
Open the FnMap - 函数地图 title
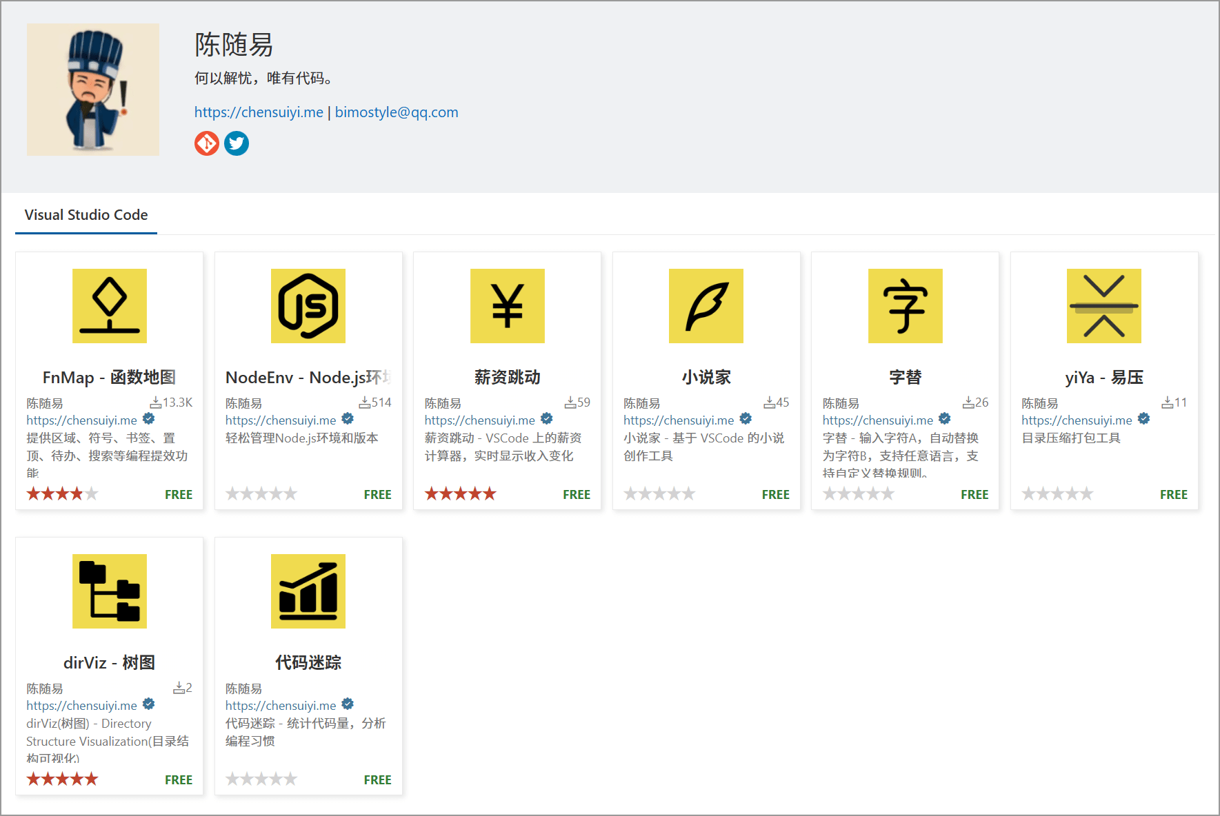point(110,378)
